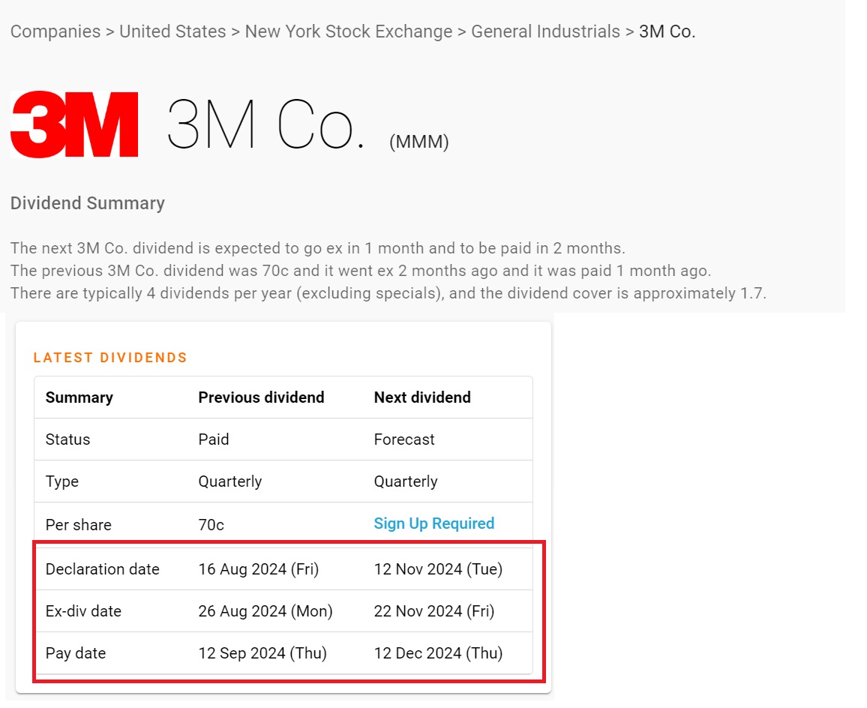Screen dimensions: 867x708
Task: Select the Previous dividend column header
Action: (261, 397)
